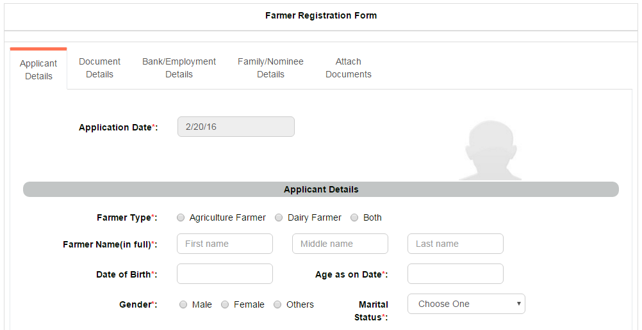Select the Dairy Farmer radio option

point(279,217)
